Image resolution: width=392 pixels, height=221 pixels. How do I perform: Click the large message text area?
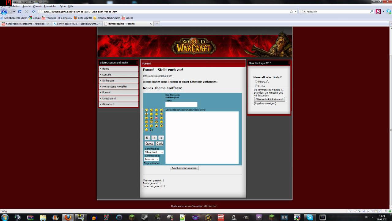(202, 138)
